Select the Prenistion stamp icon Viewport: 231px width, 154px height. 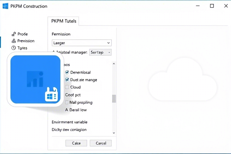tap(14, 41)
